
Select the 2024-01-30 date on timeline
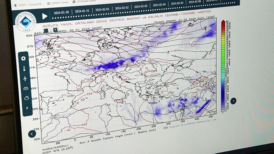click(x=62, y=12)
